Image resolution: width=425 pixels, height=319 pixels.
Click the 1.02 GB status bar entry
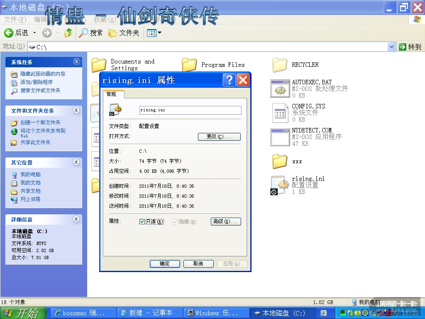tap(323, 302)
